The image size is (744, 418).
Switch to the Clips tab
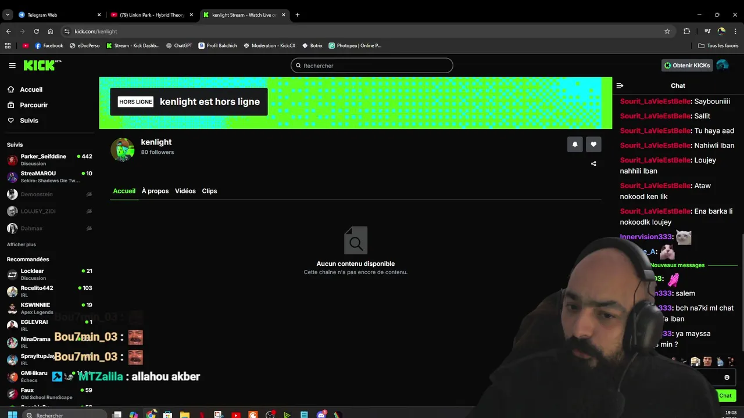tap(209, 191)
